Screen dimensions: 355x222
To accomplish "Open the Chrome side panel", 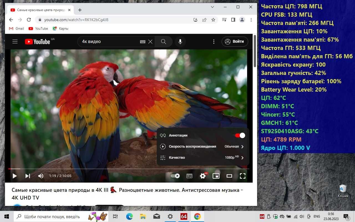I will 233,20.
